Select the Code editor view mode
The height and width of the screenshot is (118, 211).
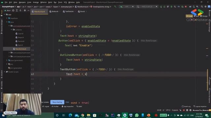(189, 16)
